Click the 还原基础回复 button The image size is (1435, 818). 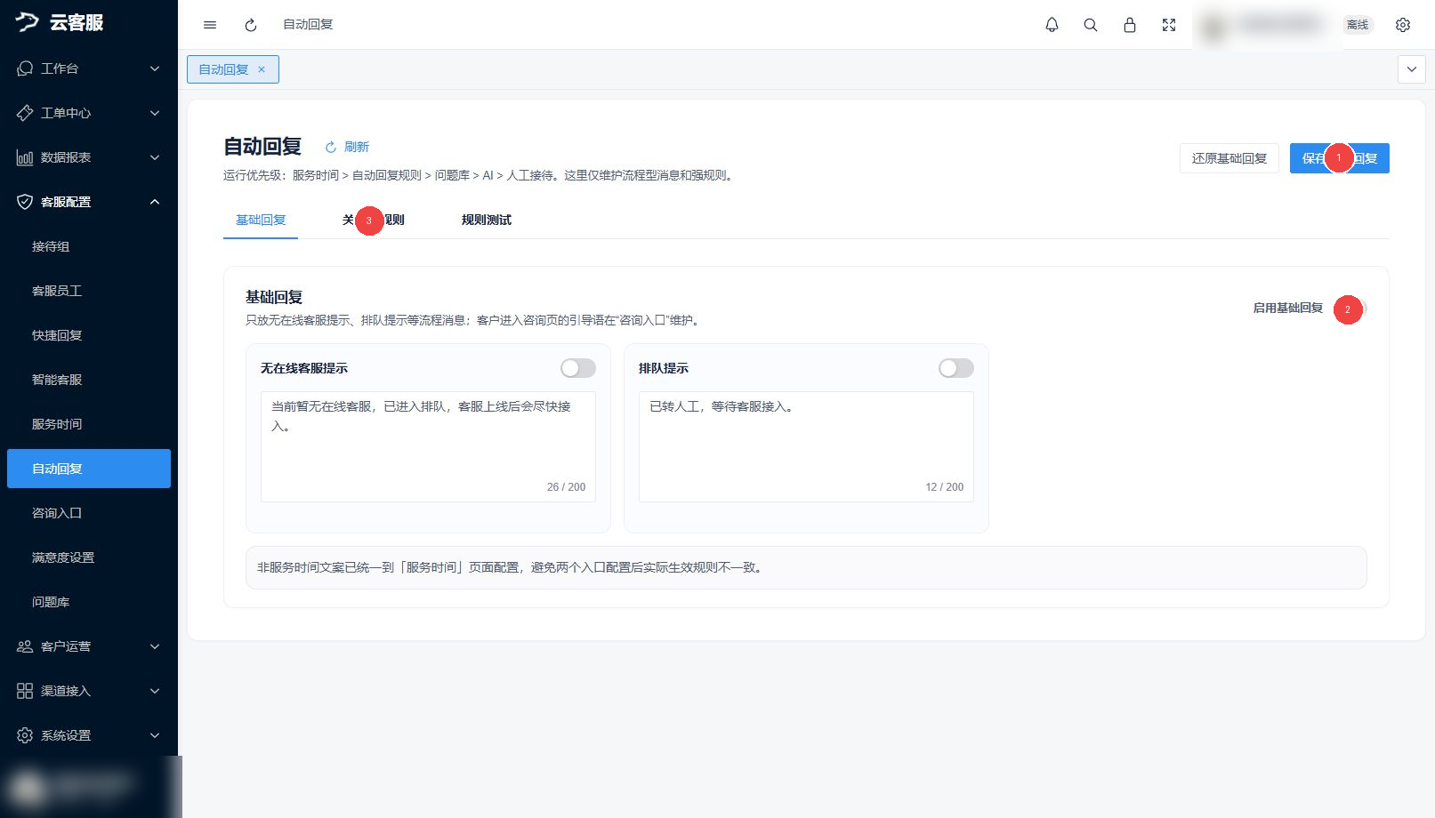tap(1229, 158)
